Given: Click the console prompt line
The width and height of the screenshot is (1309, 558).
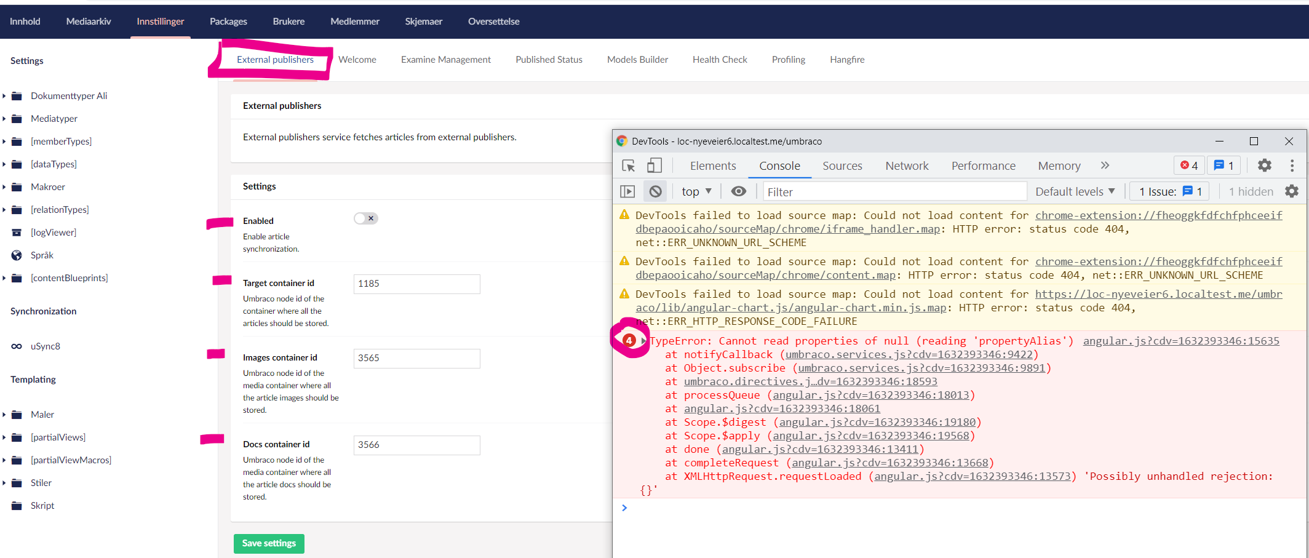Looking at the screenshot, I should 960,508.
